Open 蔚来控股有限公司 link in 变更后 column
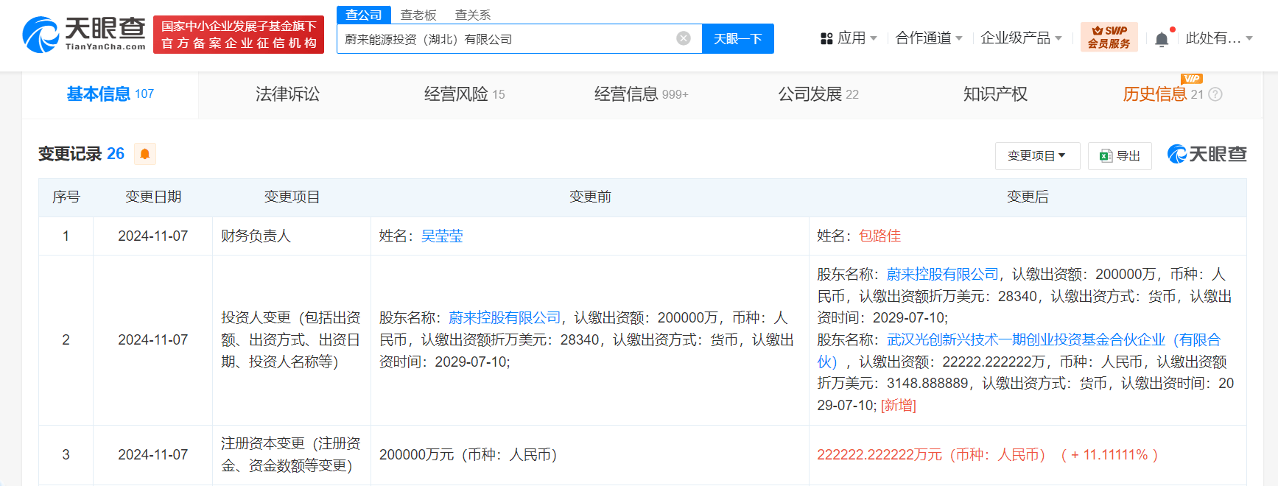This screenshot has height=486, width=1278. click(943, 274)
